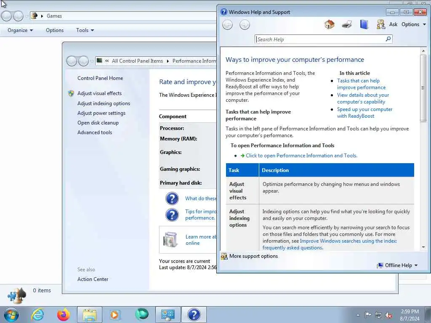Click the 'Primary hard disk:' row label
The width and height of the screenshot is (431, 323).
pyautogui.click(x=181, y=183)
